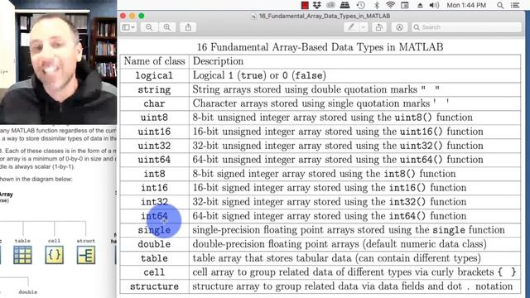Click the eject icon in menu bar

coord(420,5)
